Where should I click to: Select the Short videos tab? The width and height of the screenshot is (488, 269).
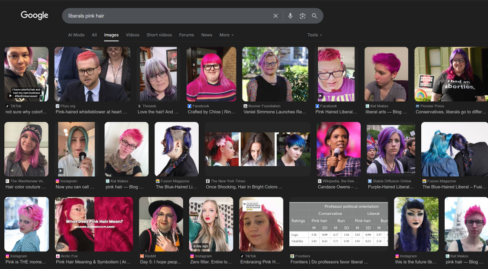159,35
